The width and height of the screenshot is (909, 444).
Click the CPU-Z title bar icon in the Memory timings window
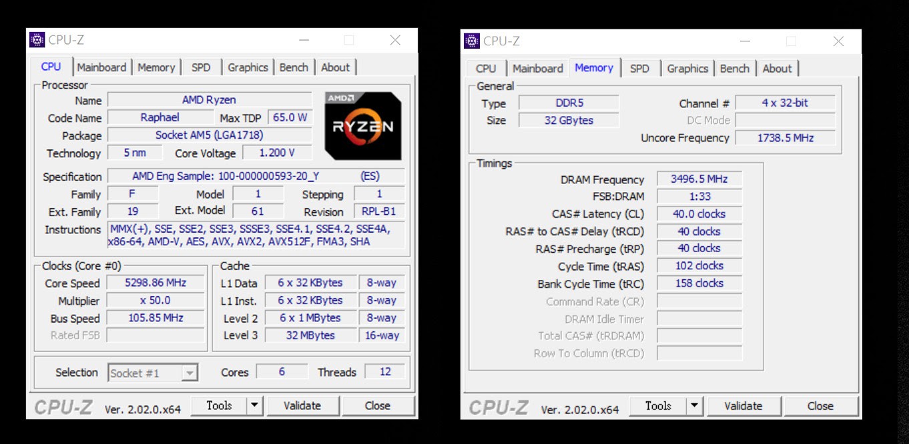point(472,41)
